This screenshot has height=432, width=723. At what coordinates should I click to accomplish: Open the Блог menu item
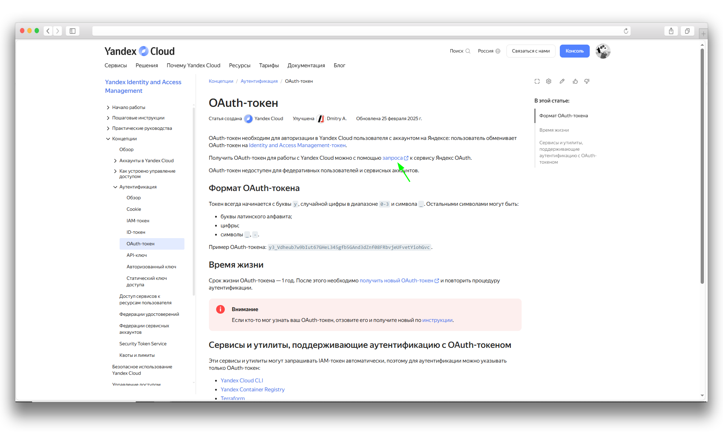(339, 65)
